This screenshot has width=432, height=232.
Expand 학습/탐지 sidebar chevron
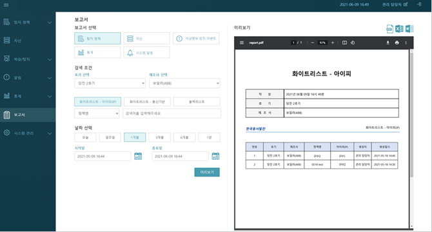point(50,59)
